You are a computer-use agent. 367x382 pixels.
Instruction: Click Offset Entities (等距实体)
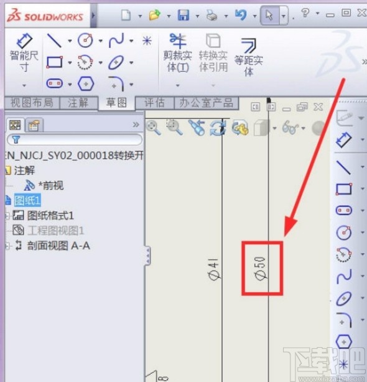249,57
